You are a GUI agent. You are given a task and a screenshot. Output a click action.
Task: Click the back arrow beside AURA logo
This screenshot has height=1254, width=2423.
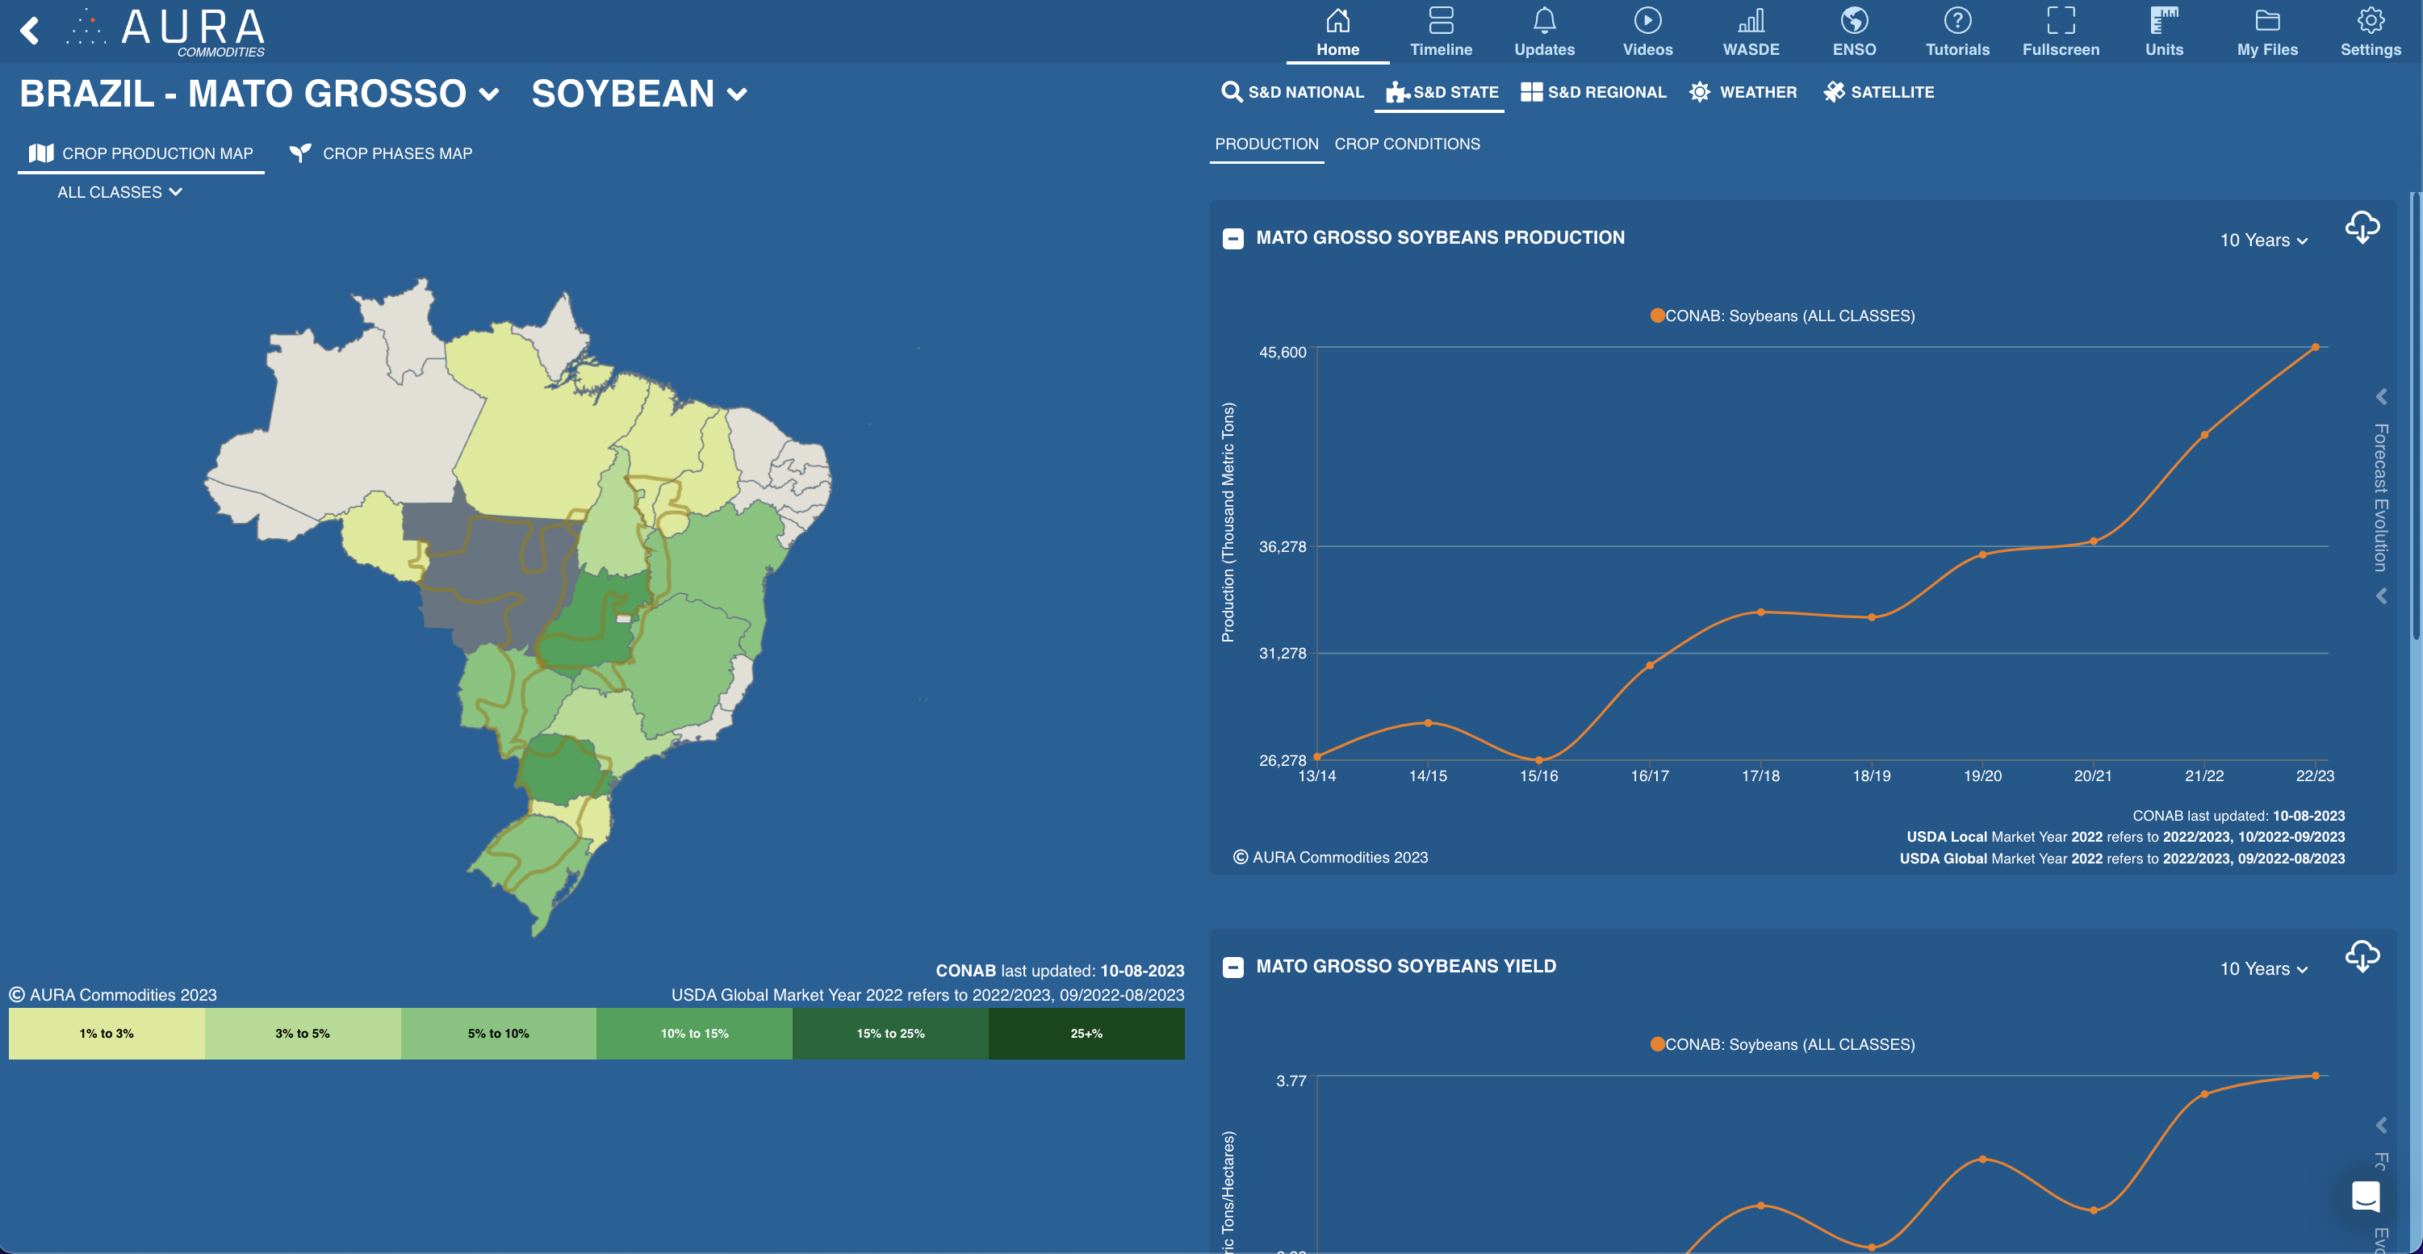point(30,30)
